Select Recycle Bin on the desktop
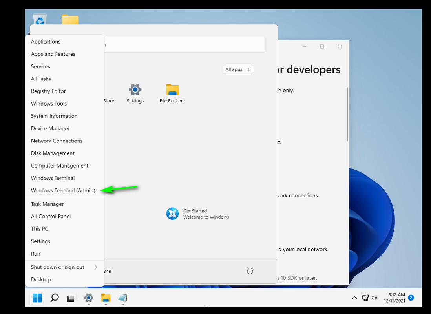The image size is (431, 314). point(40,19)
